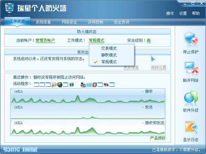
Task: Switch to the 工作状态 tab
Action: [x=17, y=21]
